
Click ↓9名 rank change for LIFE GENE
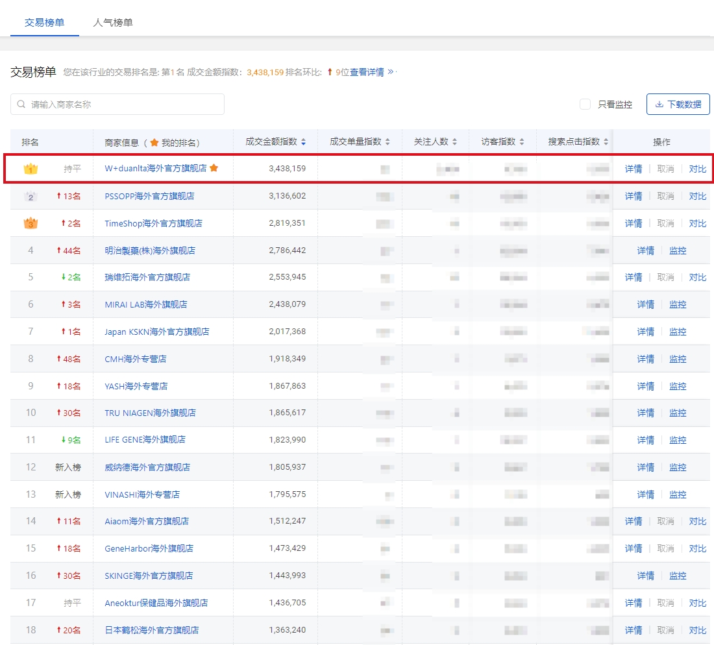point(71,440)
